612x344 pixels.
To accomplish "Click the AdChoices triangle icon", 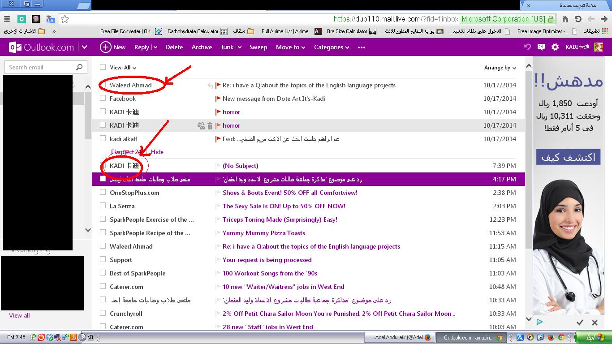I will [539, 322].
